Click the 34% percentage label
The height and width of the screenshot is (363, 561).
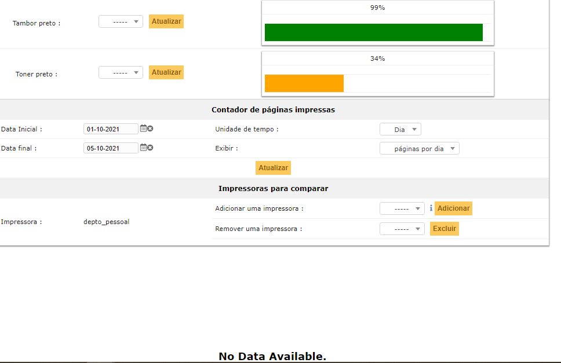(377, 58)
